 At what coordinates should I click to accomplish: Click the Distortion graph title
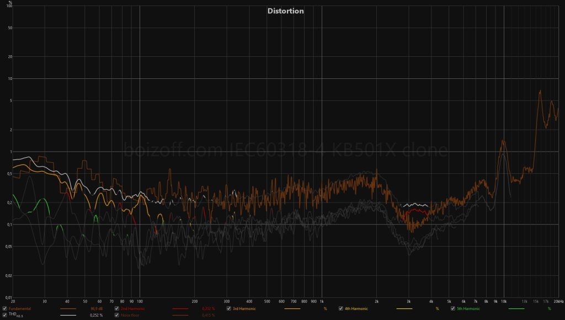pyautogui.click(x=285, y=11)
